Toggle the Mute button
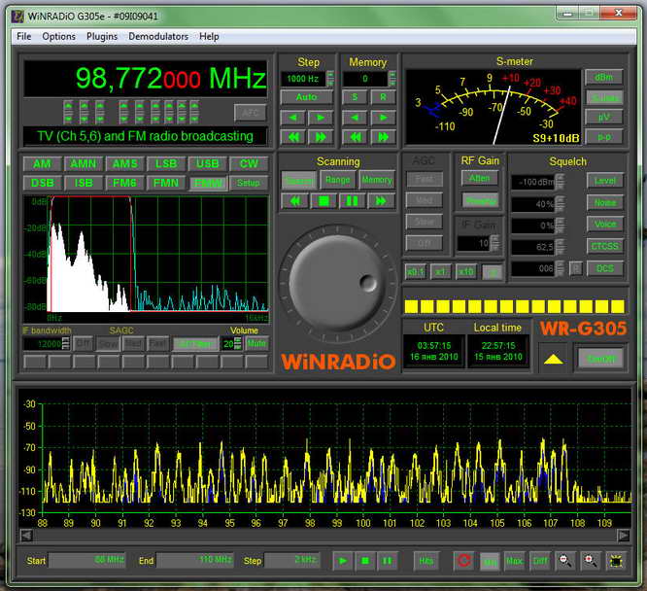 coord(255,343)
